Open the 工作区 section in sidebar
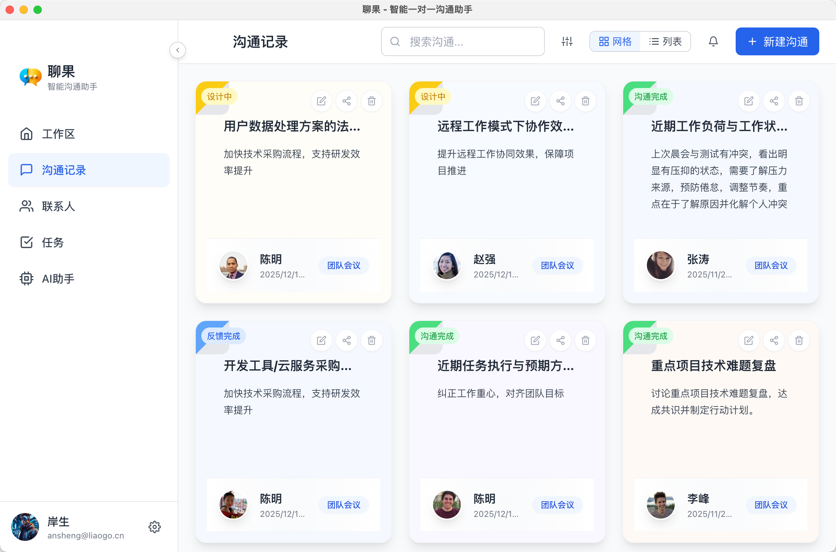The image size is (836, 552). (58, 134)
